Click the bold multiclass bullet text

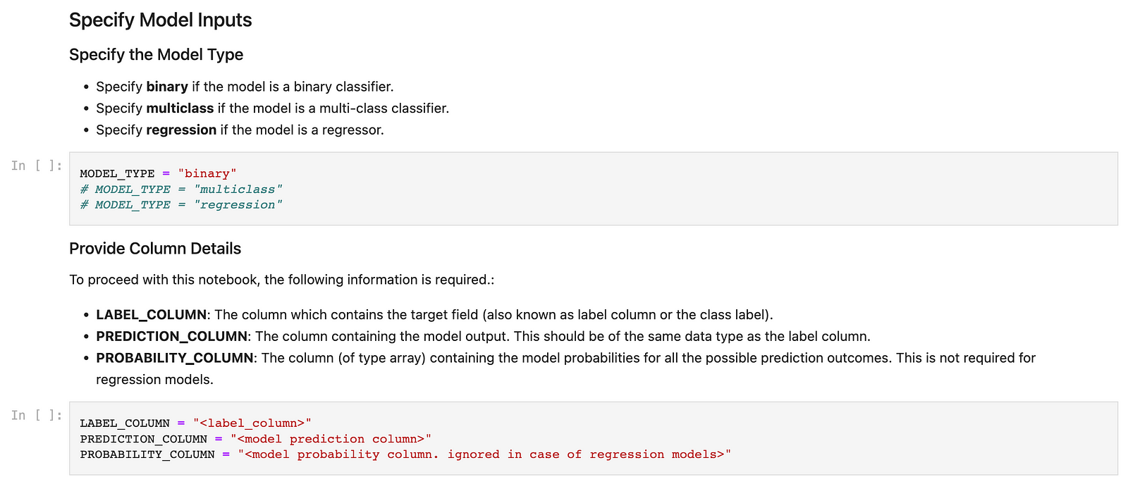click(180, 108)
